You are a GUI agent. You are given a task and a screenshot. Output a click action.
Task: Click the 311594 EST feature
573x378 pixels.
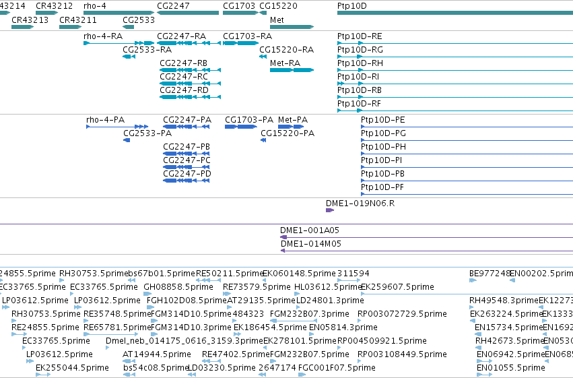[349, 280]
